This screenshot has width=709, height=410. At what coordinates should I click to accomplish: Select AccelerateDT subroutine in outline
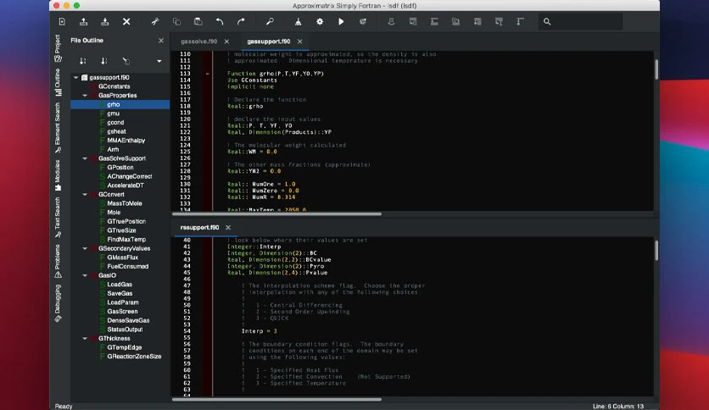pos(126,186)
